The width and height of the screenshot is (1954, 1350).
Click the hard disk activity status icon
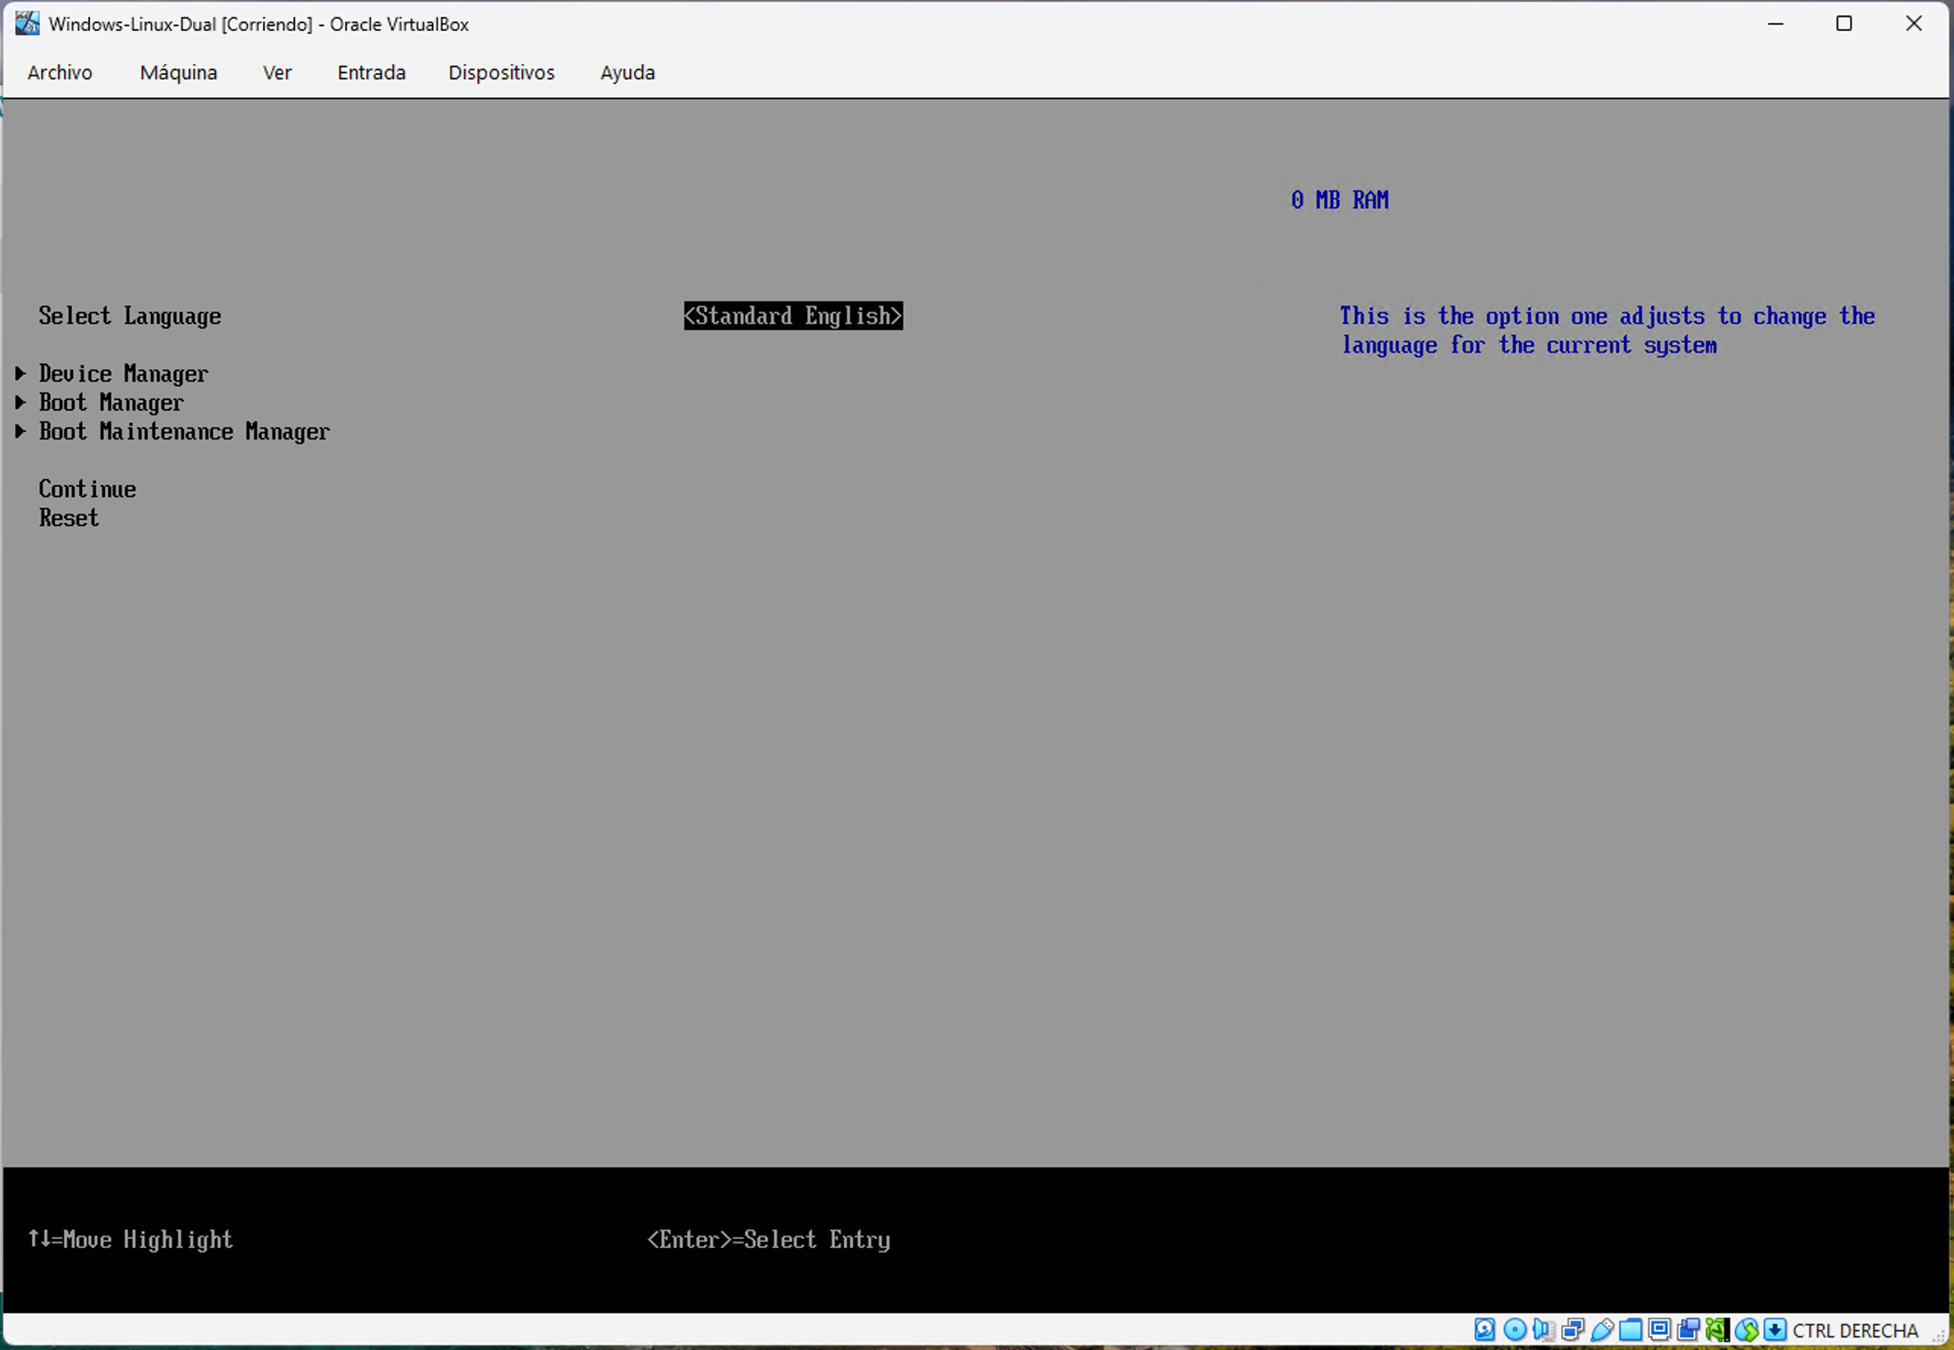tap(1486, 1329)
